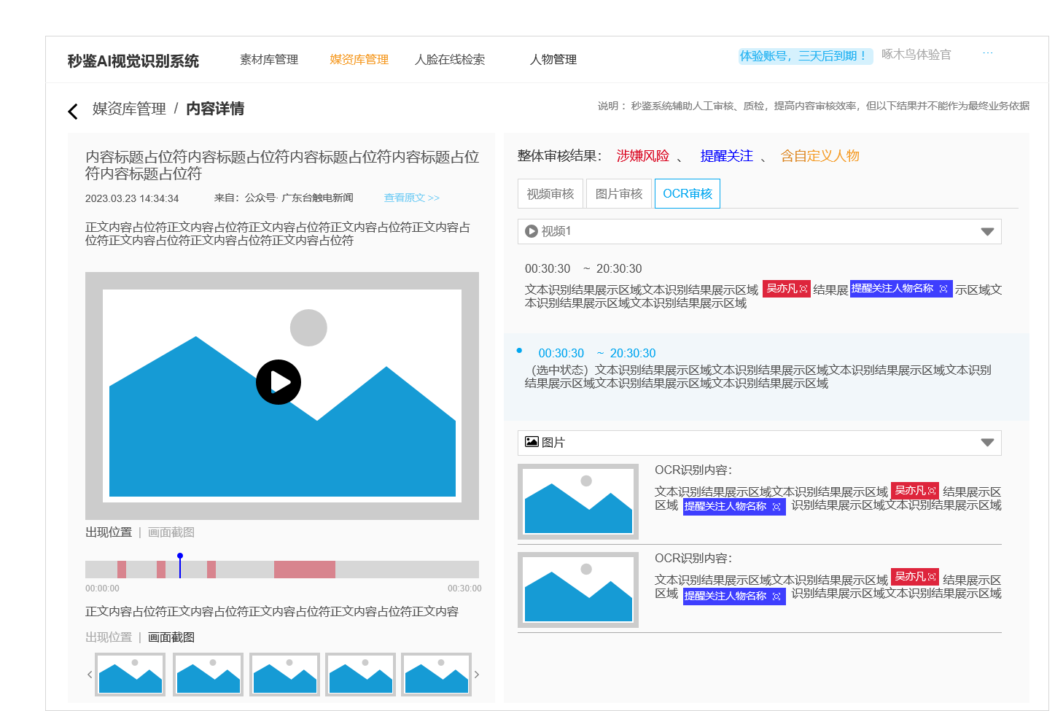
Task: Click the 媒资库管理 breadcrumb
Action: [129, 109]
